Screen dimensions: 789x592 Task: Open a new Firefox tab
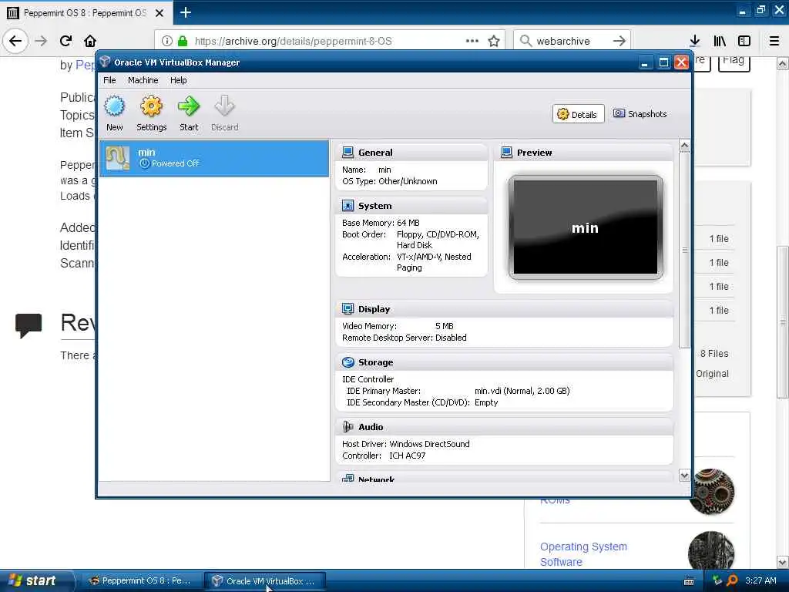[185, 12]
